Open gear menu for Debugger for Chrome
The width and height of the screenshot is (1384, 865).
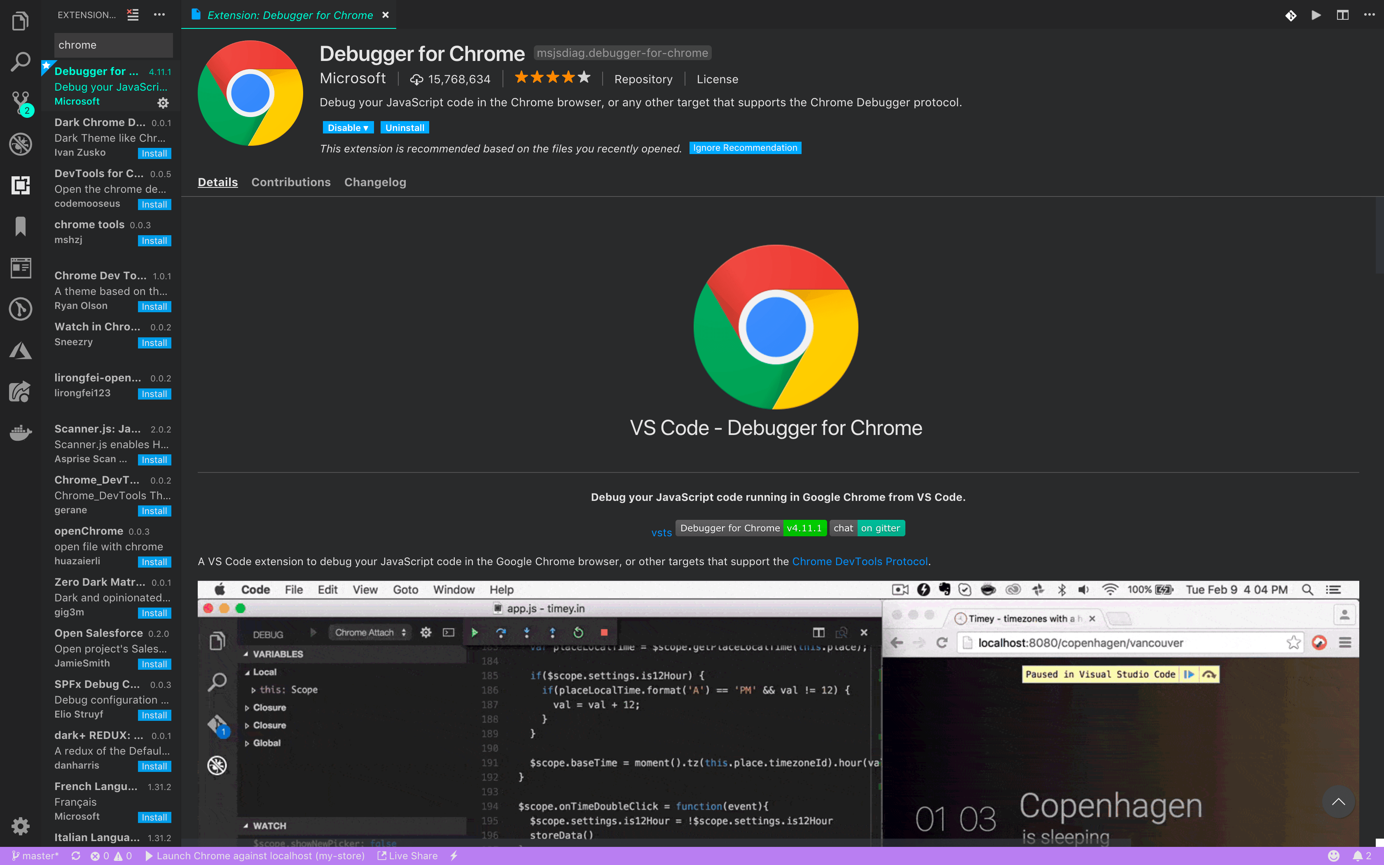click(x=163, y=103)
